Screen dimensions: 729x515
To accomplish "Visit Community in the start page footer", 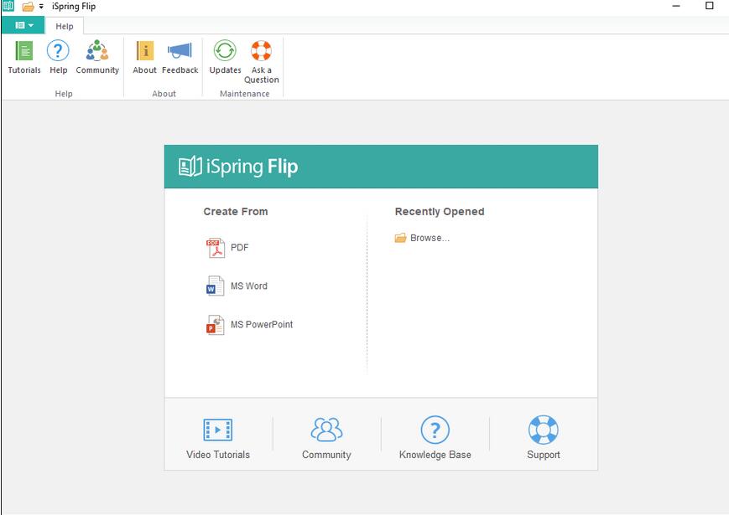I will coord(326,438).
